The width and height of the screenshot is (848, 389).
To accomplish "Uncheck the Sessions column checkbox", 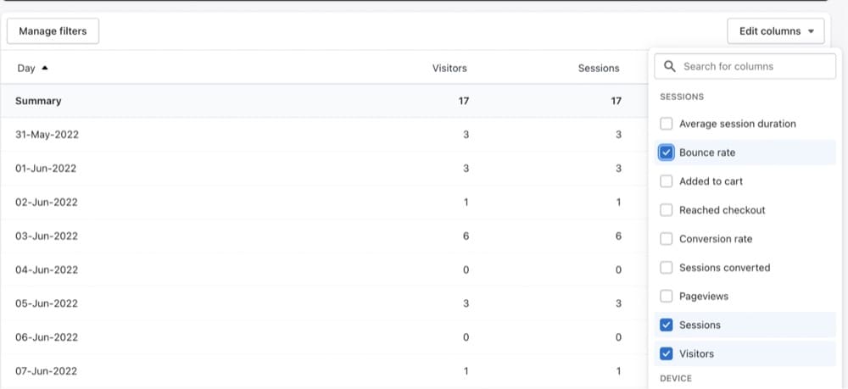I will pyautogui.click(x=667, y=325).
